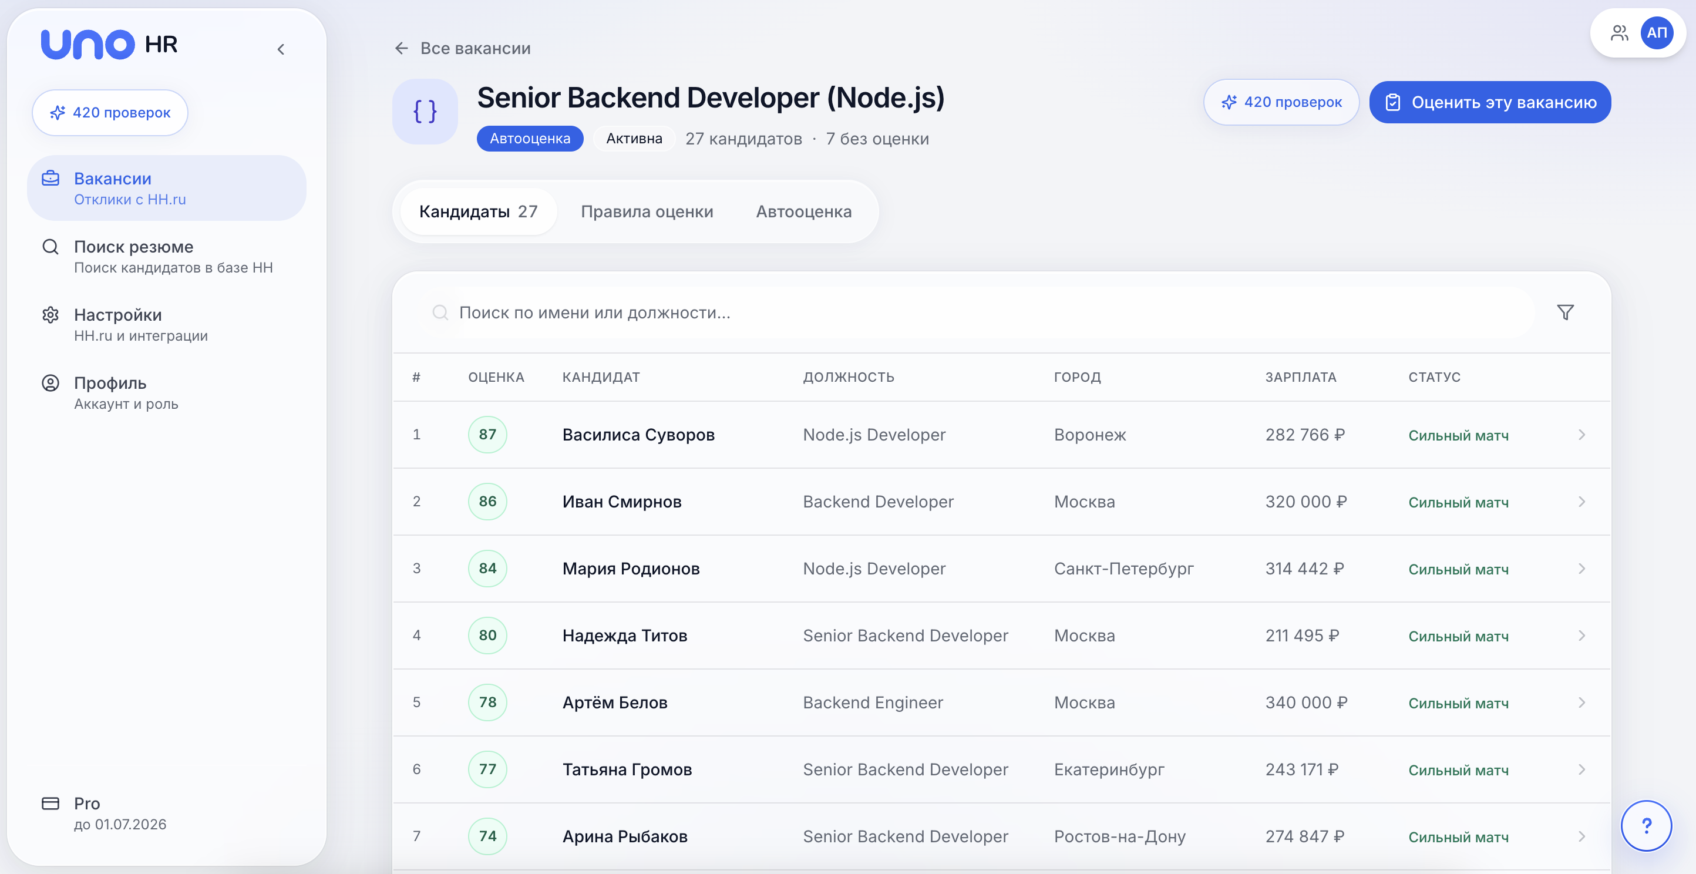Click the 420 проверок button in sidebar
Viewport: 1696px width, 874px height.
tap(110, 113)
